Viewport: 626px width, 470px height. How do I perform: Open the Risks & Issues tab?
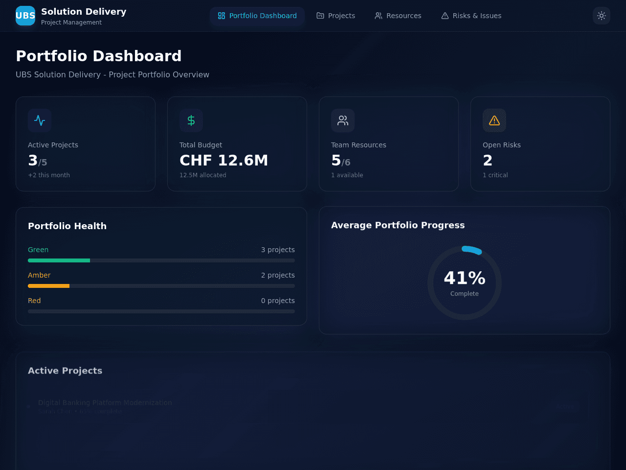tap(471, 16)
